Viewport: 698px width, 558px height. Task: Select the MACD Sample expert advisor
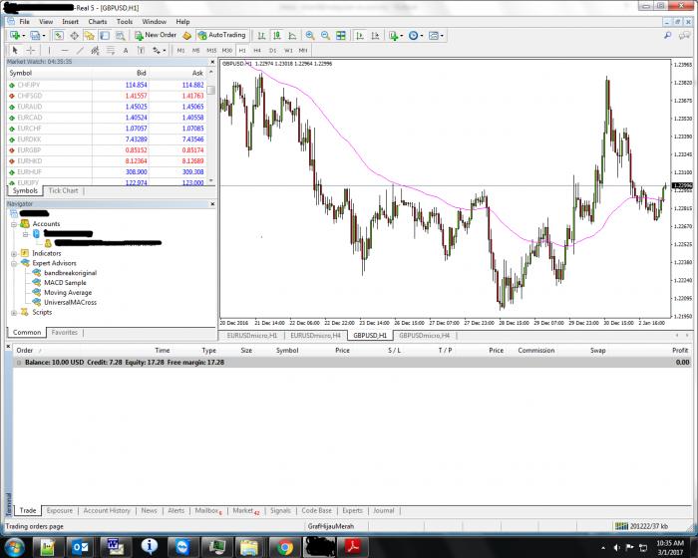tap(65, 283)
